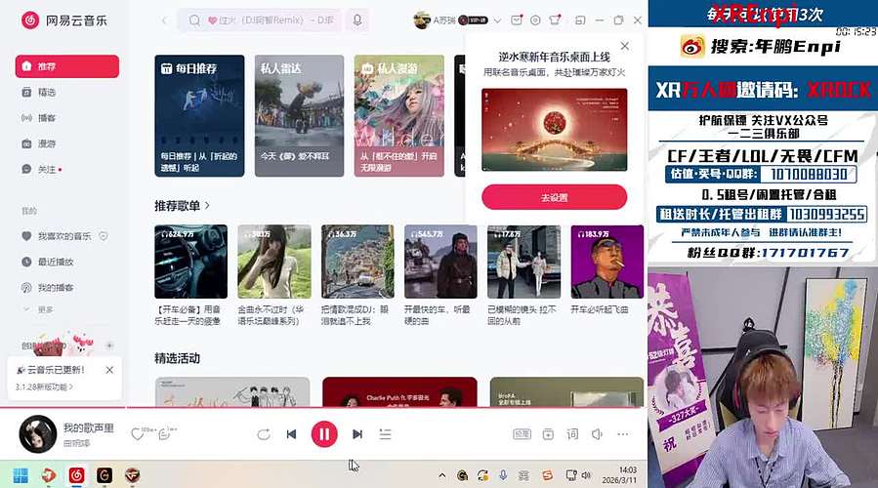Screen dimensions: 878x488
Task: Toggle the loop playback mode
Action: click(263, 434)
